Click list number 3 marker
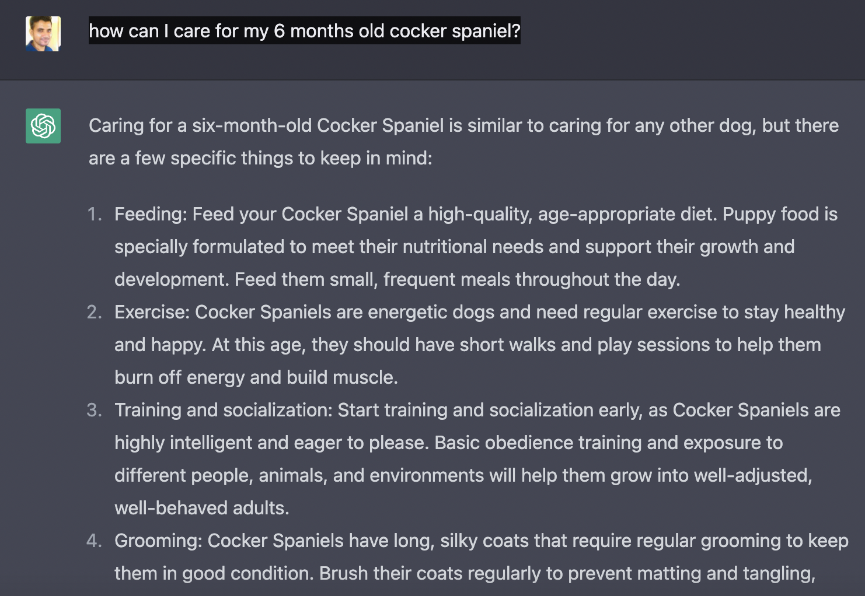 click(x=95, y=410)
